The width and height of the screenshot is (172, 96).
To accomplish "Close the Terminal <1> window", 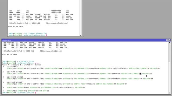I will [169, 40].
